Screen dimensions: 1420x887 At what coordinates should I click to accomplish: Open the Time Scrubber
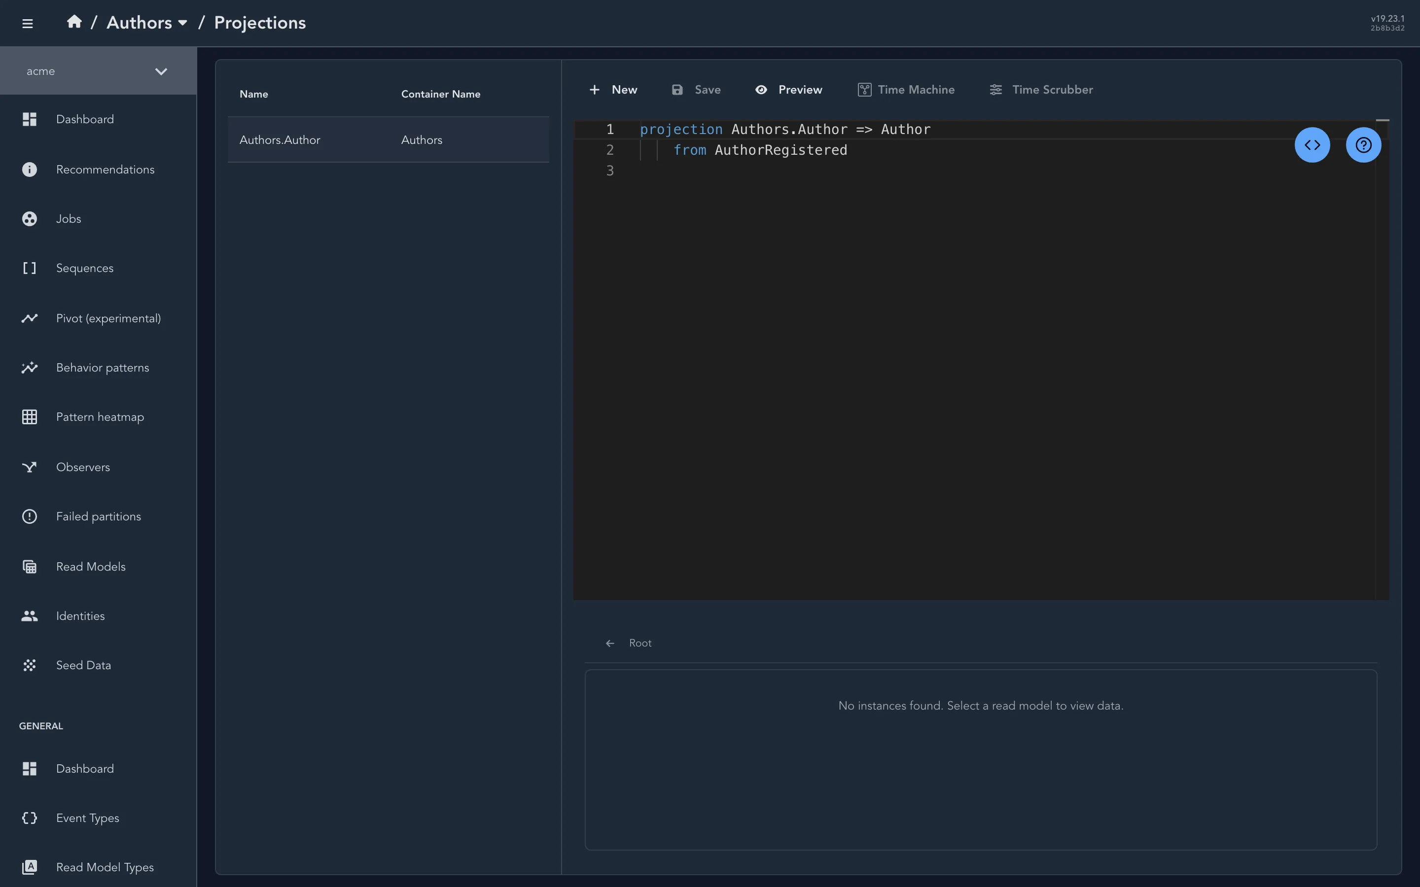[x=1041, y=90]
